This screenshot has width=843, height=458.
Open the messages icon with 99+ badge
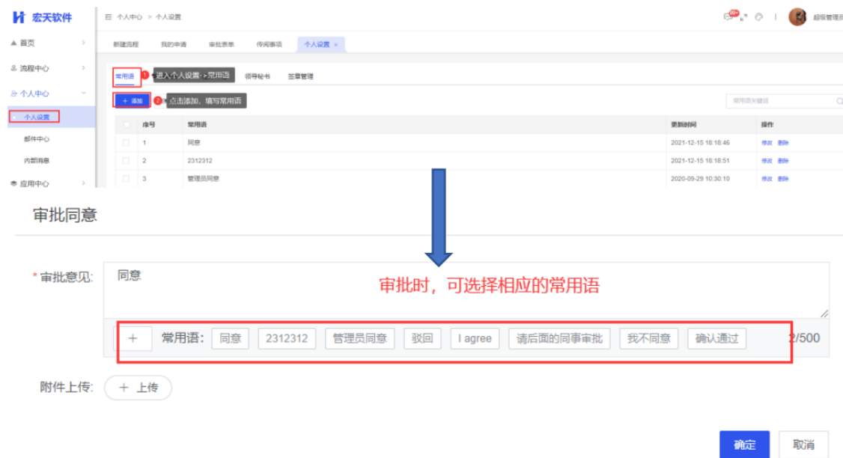tap(729, 16)
